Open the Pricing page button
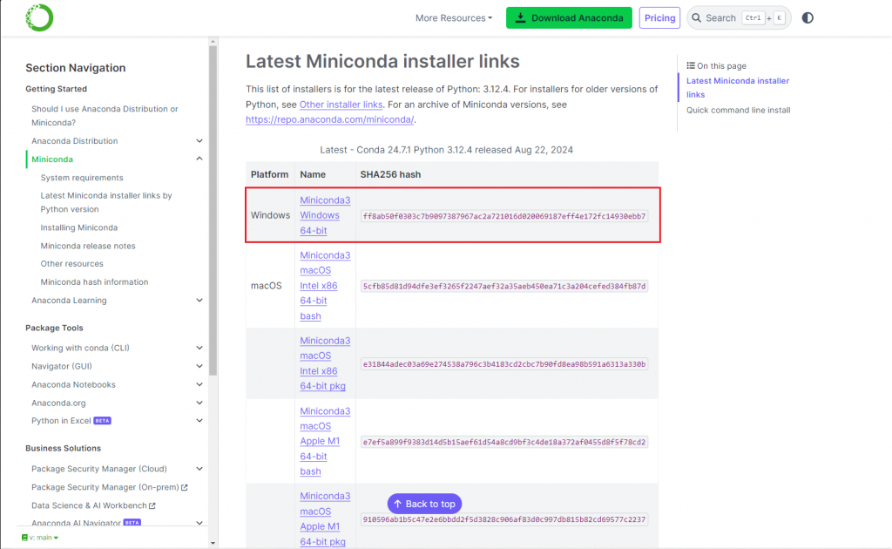The image size is (892, 549). tap(659, 17)
